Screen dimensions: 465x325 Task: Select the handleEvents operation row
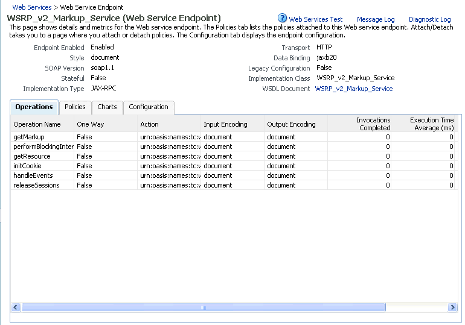(x=234, y=175)
